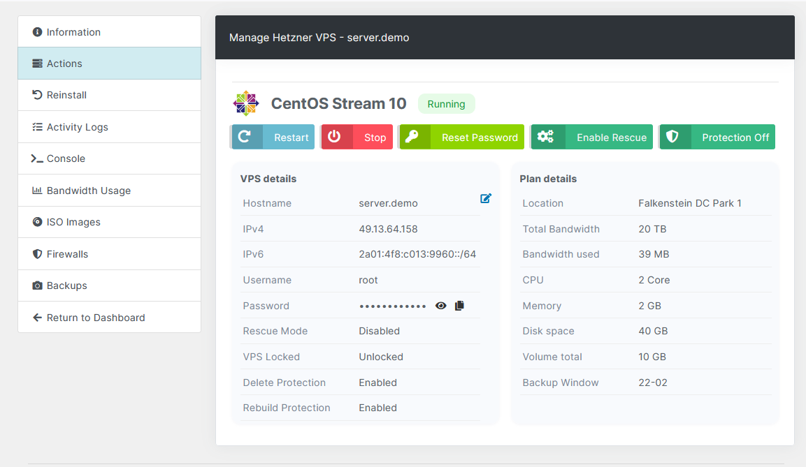The width and height of the screenshot is (806, 467).
Task: Click the ISO Images disc icon
Action: (x=37, y=222)
